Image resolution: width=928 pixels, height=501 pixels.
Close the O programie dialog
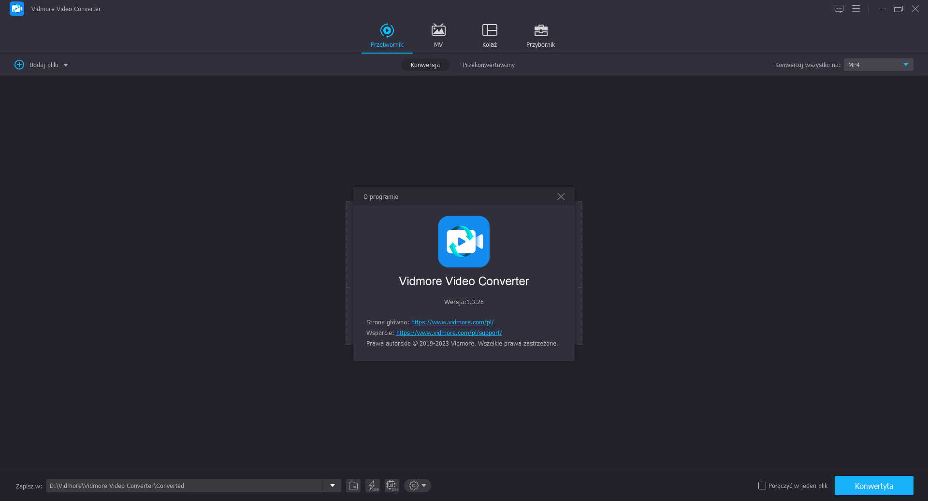click(561, 196)
